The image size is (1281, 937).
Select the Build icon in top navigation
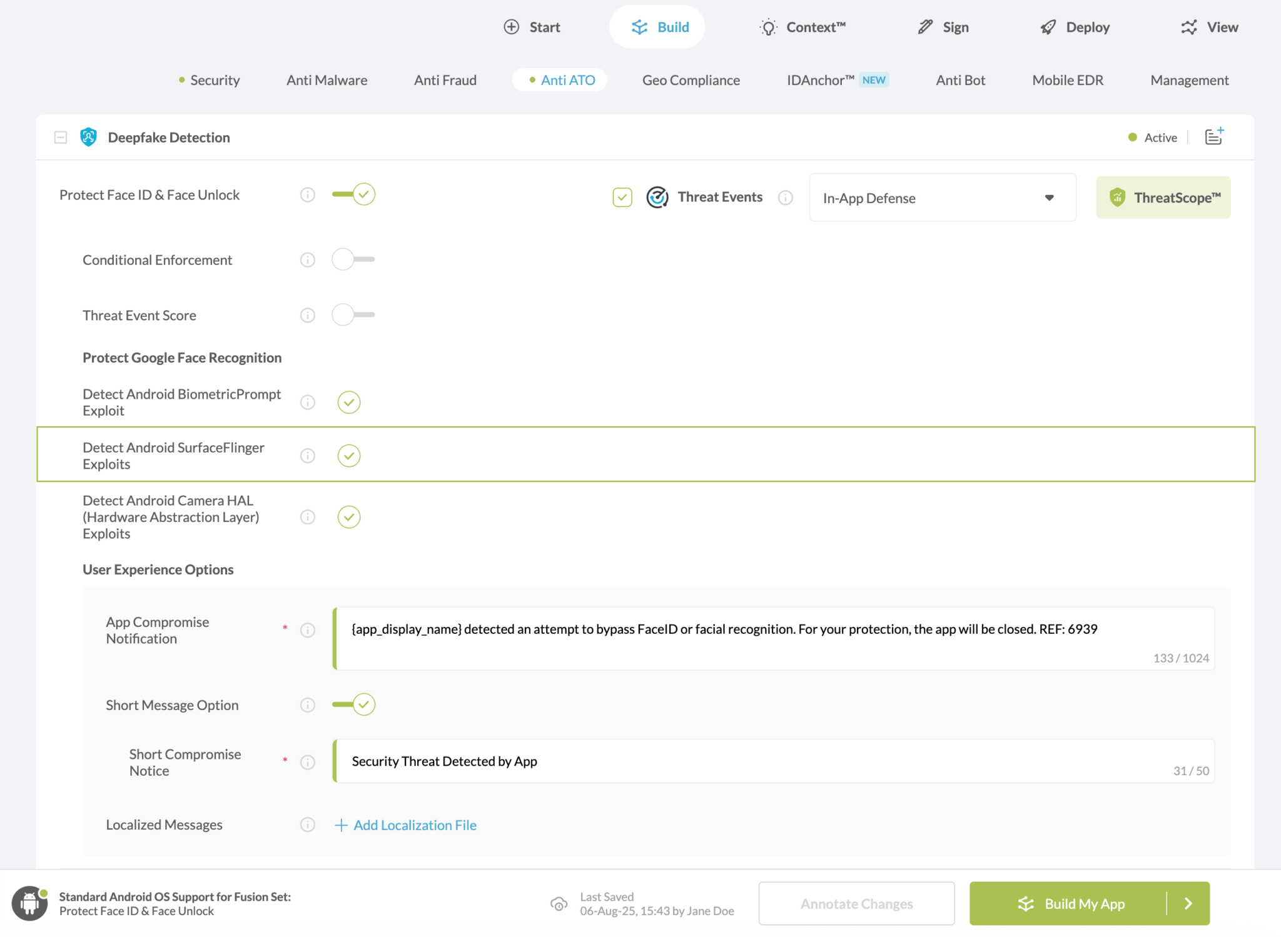639,27
